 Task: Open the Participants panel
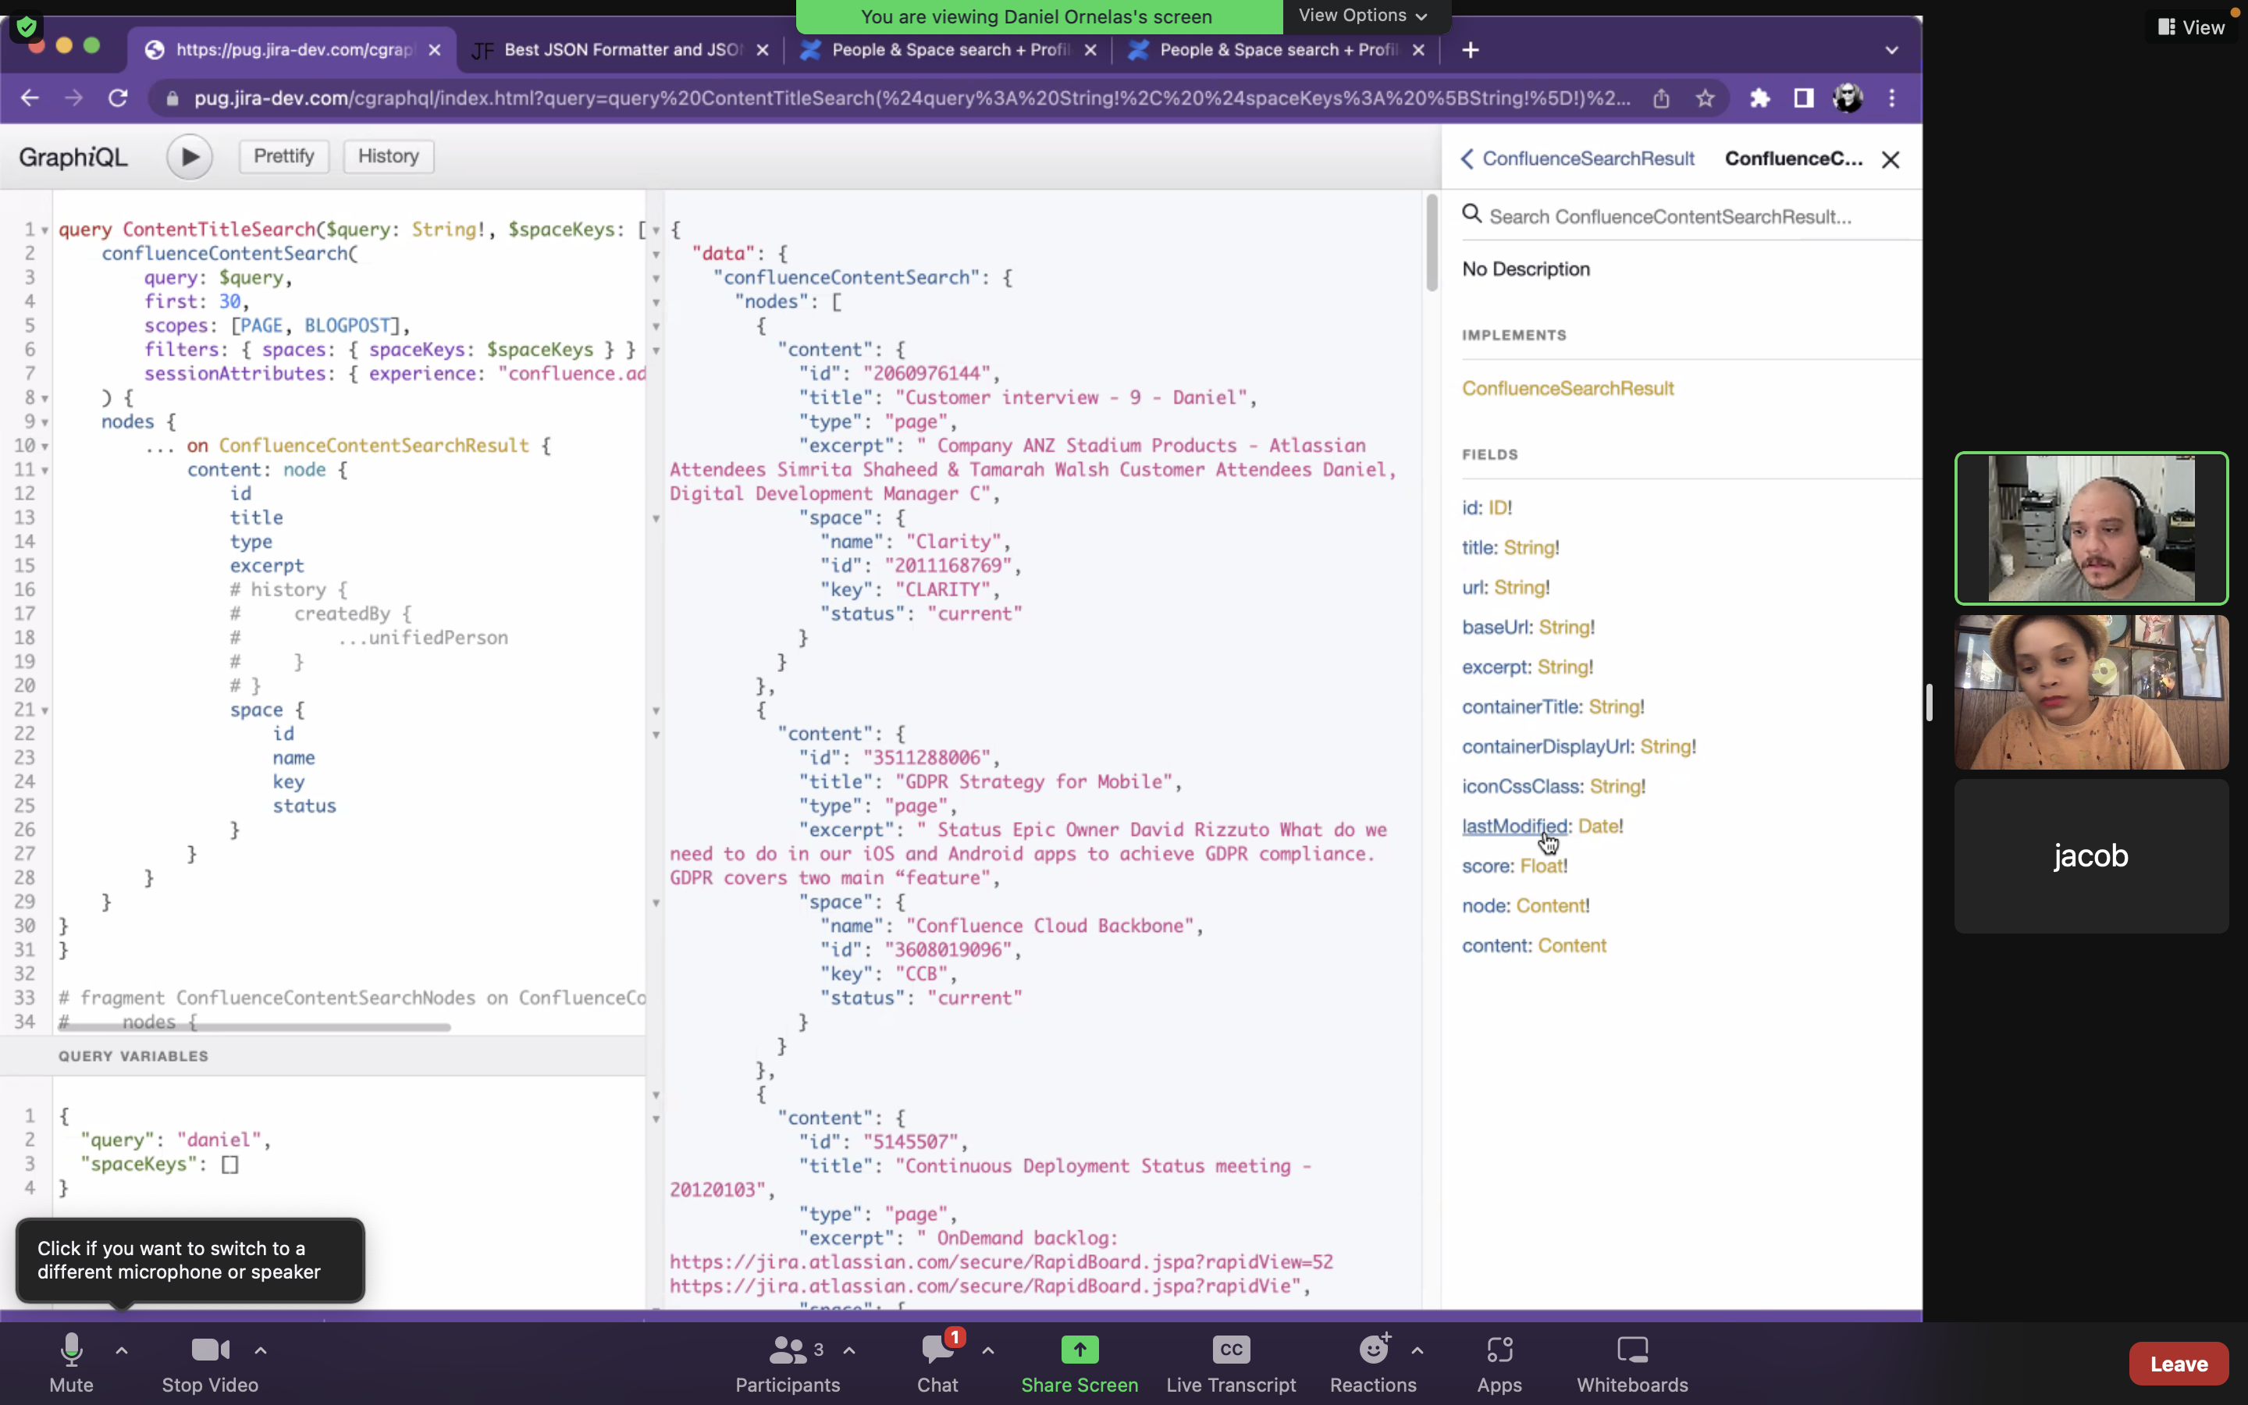788,1363
